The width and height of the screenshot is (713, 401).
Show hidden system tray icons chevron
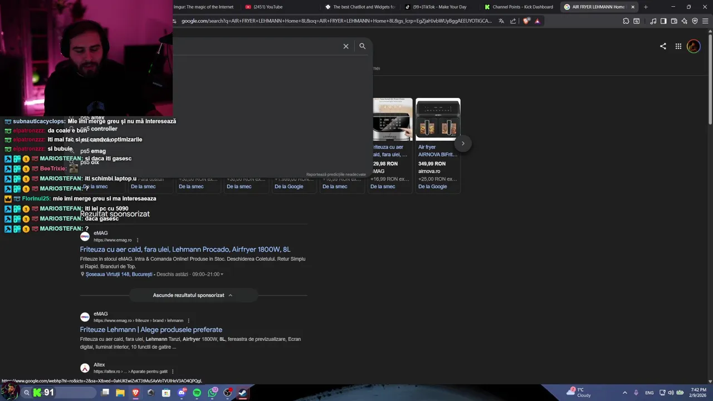[624, 393]
